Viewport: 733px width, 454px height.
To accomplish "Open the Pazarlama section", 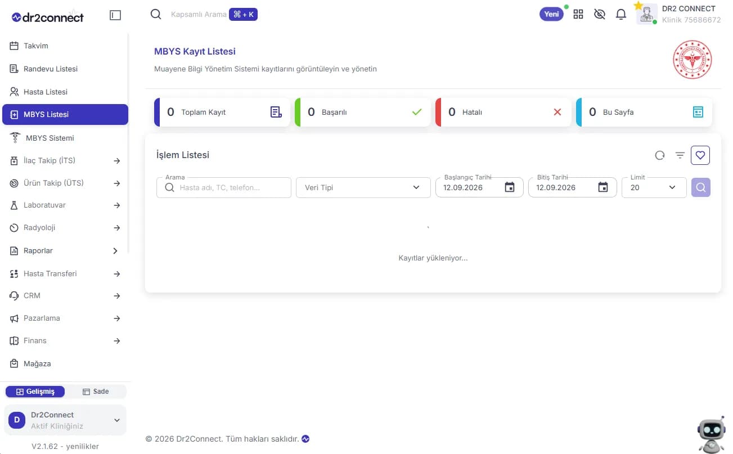I will pyautogui.click(x=65, y=318).
